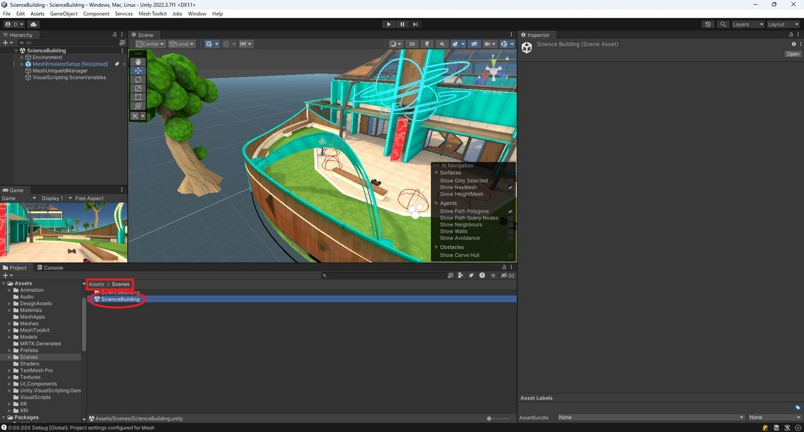
Task: Open the Undo History icon
Action: pos(708,24)
